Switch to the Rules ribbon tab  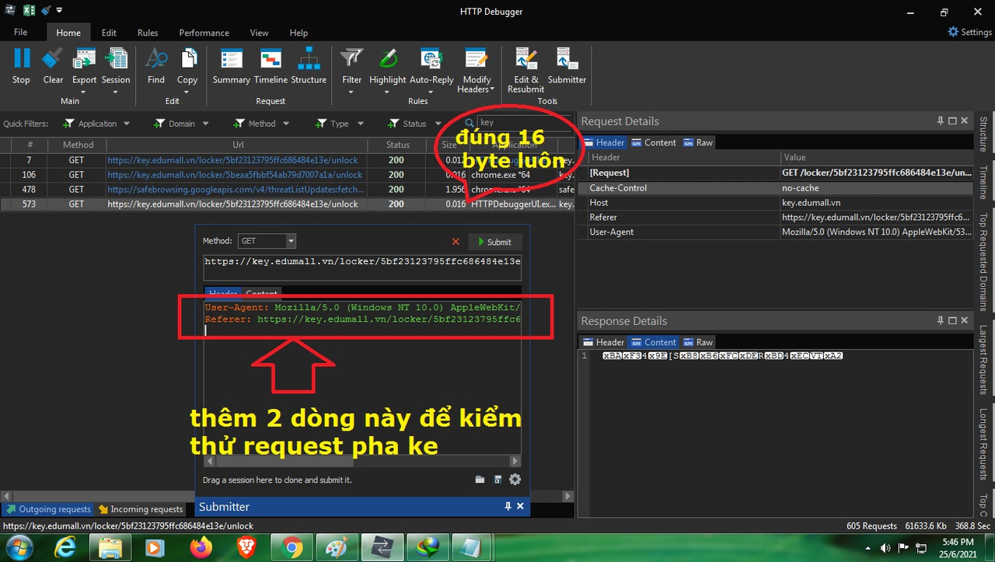(148, 33)
